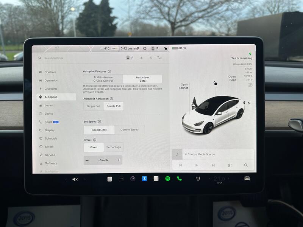
Task: Tap Open Bonnet on car view
Action: 183,86
